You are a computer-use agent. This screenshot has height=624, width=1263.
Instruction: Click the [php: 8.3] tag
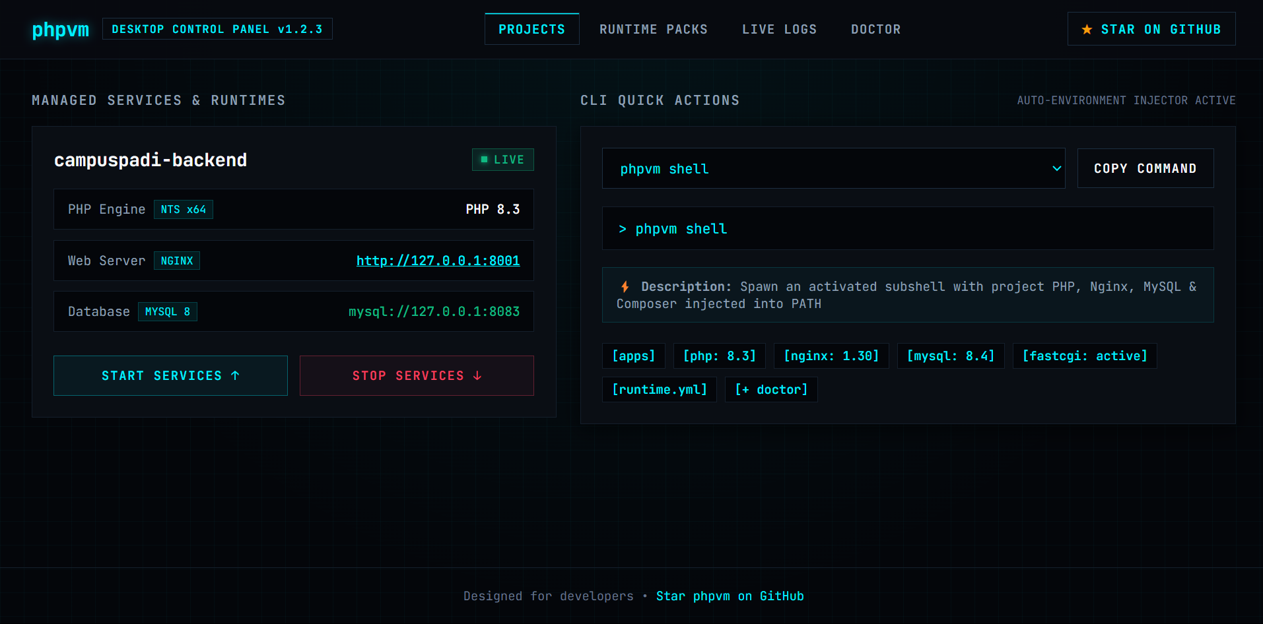(x=720, y=356)
